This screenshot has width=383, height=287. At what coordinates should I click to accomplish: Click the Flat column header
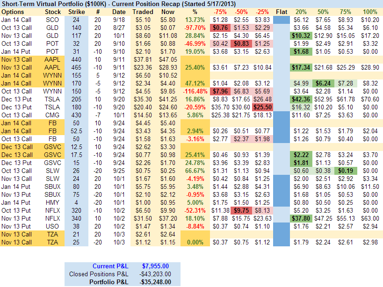[282, 11]
